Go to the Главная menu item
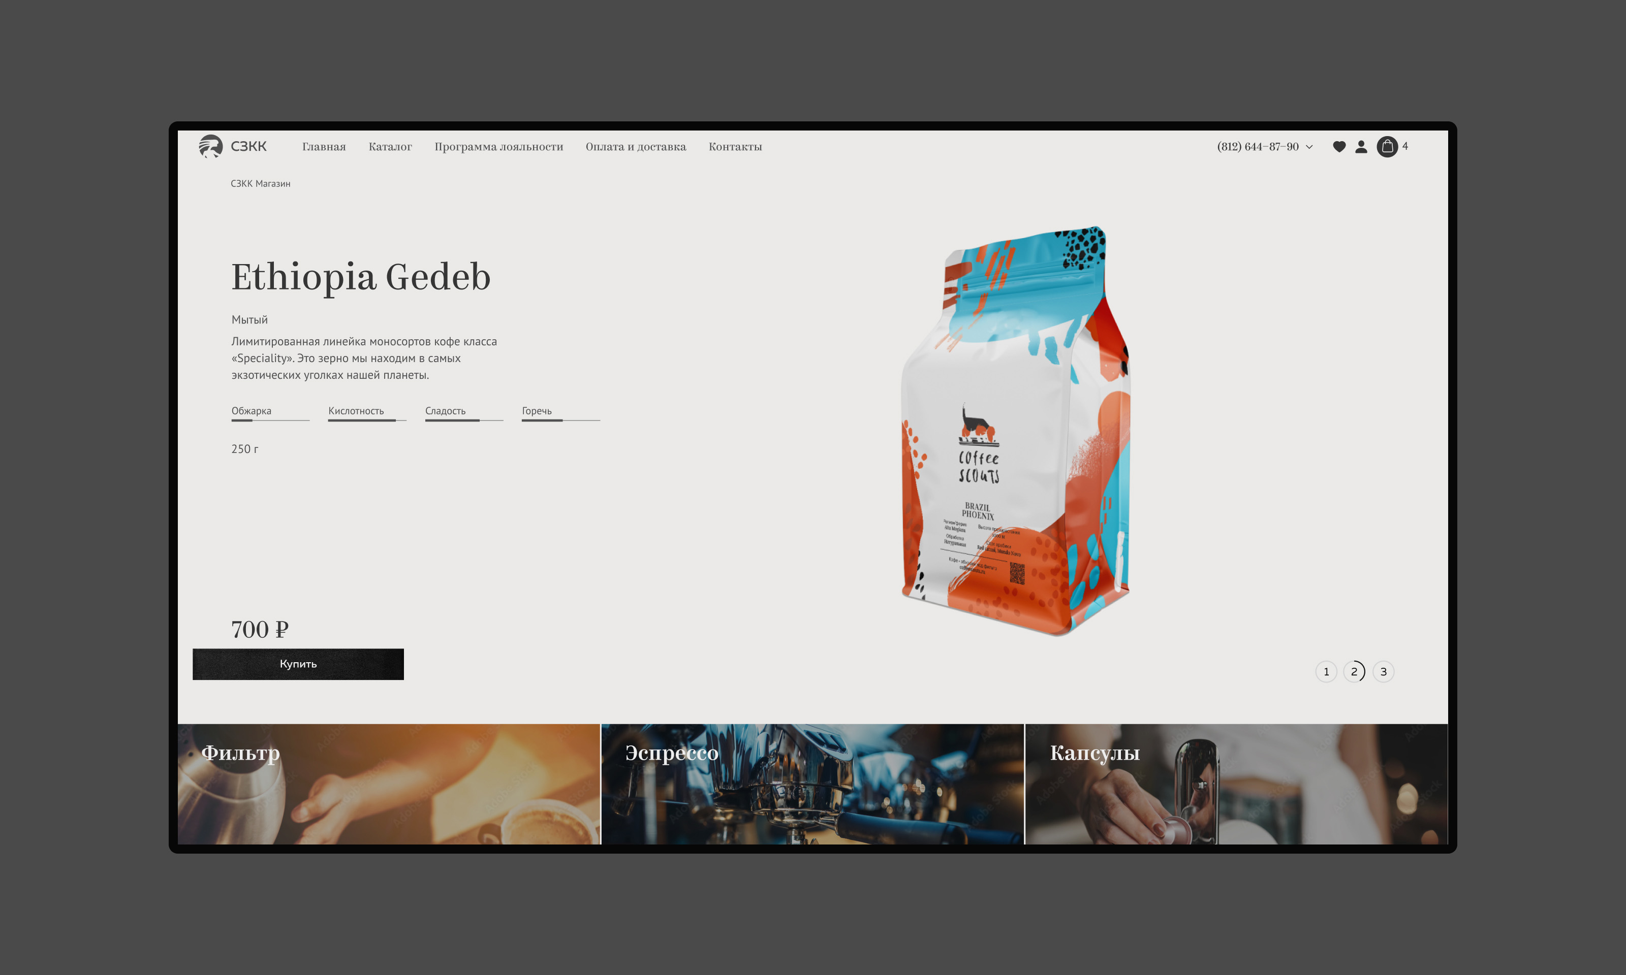1626x975 pixels. 324,147
